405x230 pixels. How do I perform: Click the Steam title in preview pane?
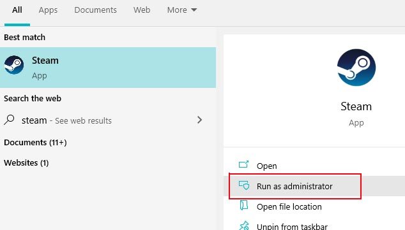(356, 106)
